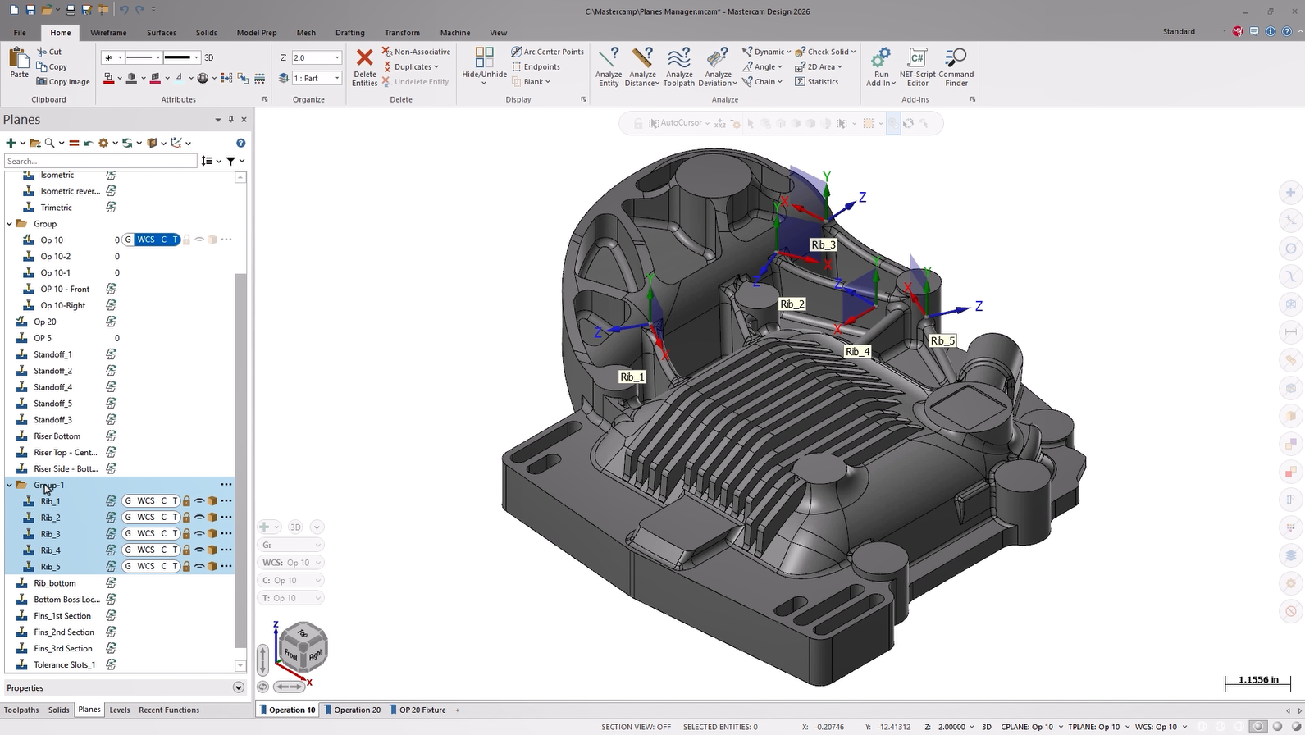Click the Check Solid button
The width and height of the screenshot is (1305, 735).
(x=825, y=52)
